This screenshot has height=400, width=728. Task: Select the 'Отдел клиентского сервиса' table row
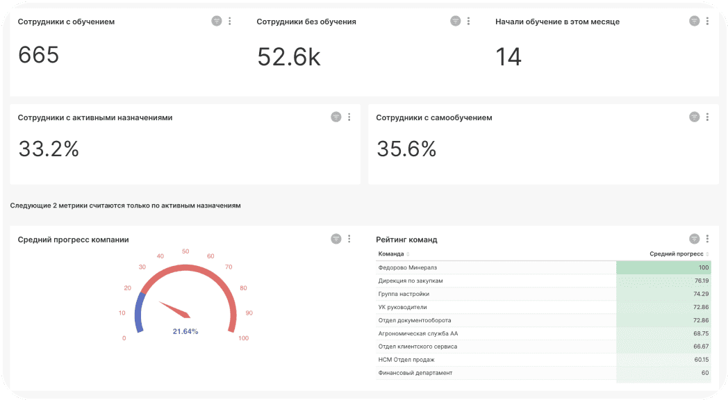[x=543, y=346]
